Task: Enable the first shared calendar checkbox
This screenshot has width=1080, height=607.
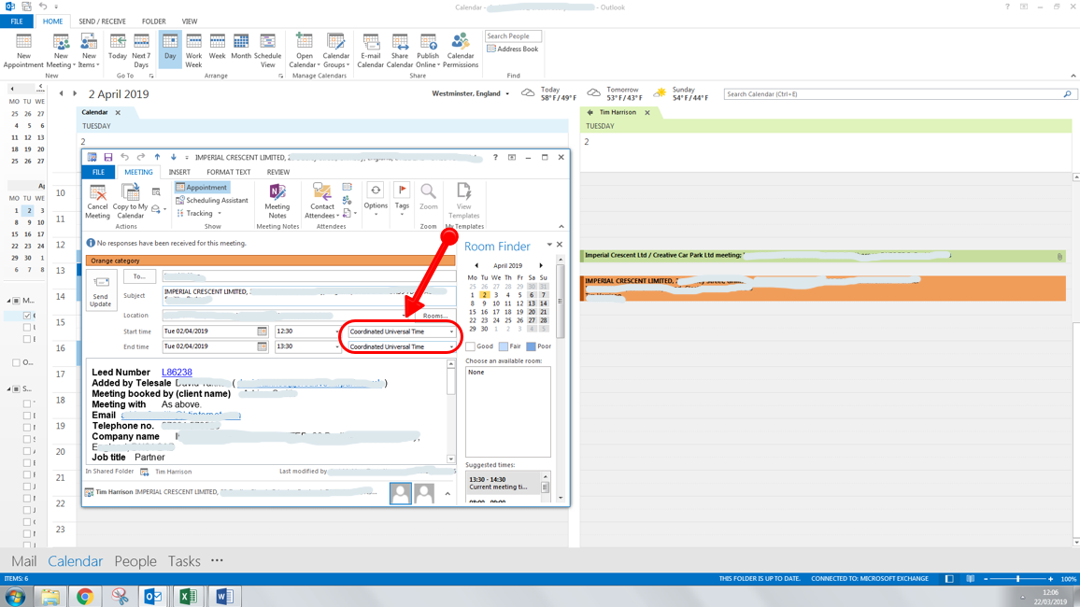Action: (x=27, y=402)
